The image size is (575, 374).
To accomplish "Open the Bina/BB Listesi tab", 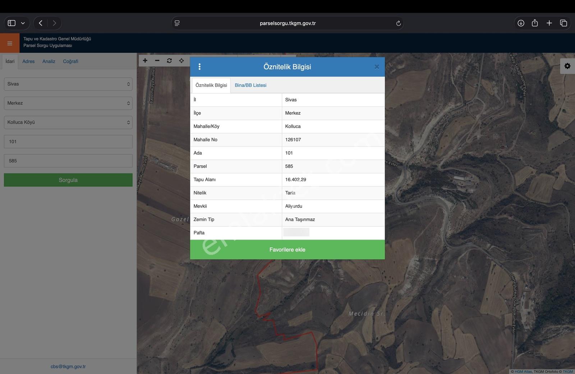I will tap(250, 85).
